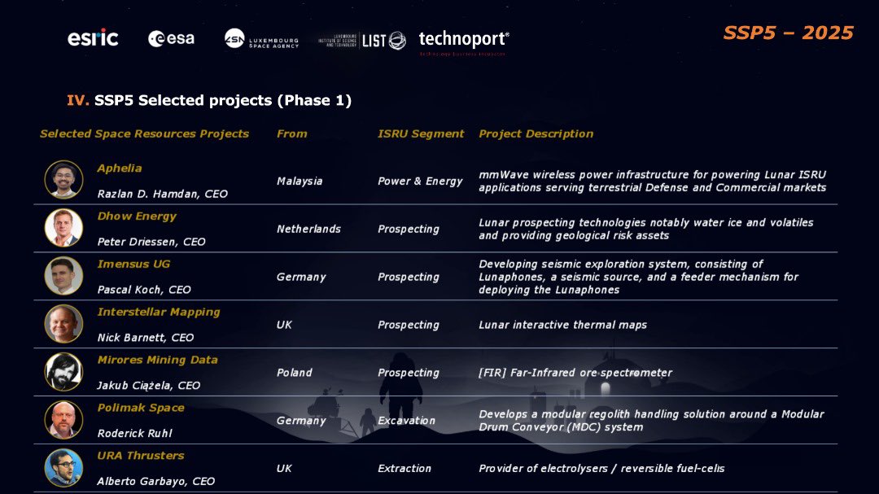The width and height of the screenshot is (879, 494).
Task: Click the 'Interstellar Mapping' project name
Action: point(159,313)
